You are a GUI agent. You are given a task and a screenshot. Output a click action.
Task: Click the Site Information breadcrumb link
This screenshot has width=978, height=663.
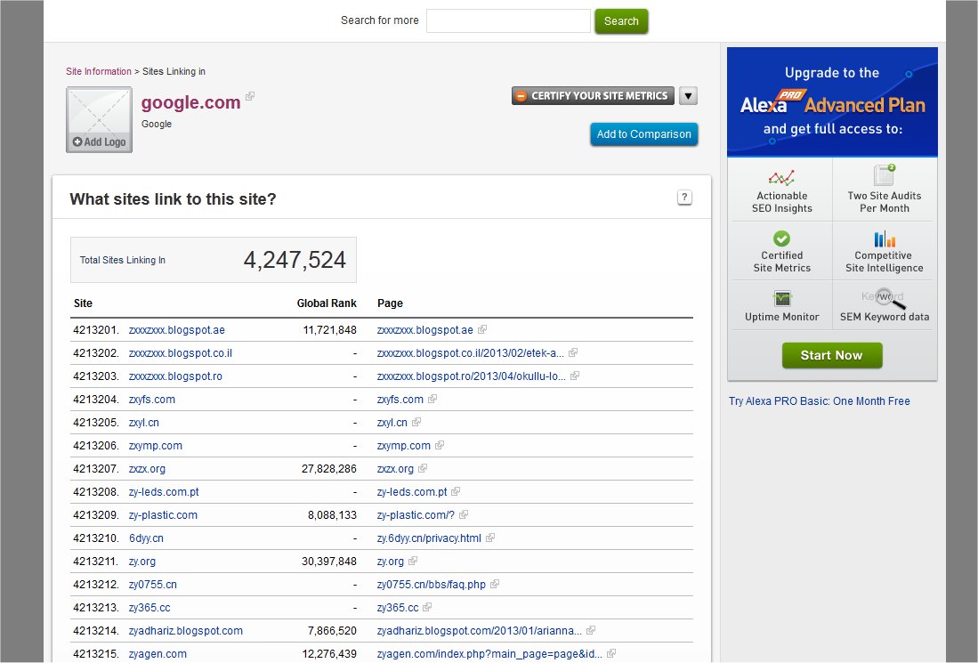(x=98, y=71)
